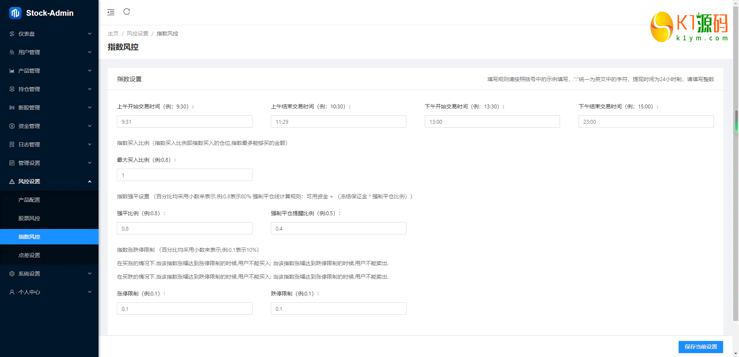Click the 风控设置 warning triangle icon
Screen dimensions: 739x357
12,181
